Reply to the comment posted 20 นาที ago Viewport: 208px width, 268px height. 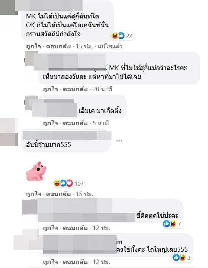tap(75, 89)
